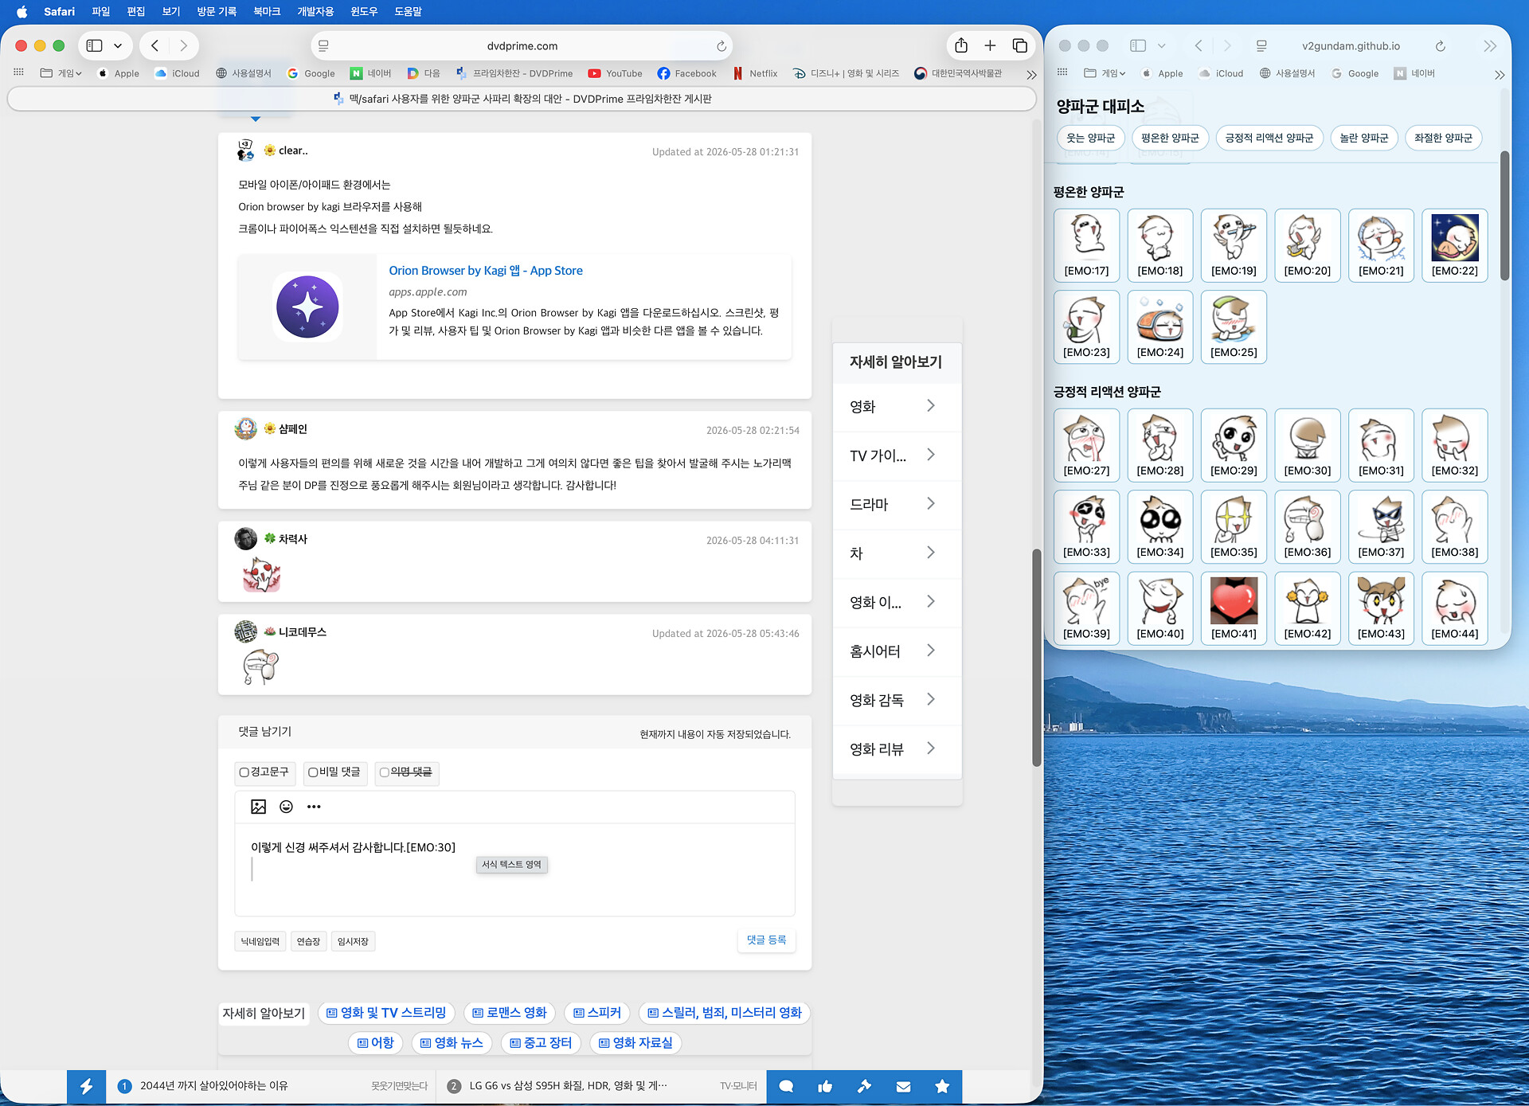Toggle sidebar in dvdprime Safari window

click(x=94, y=45)
